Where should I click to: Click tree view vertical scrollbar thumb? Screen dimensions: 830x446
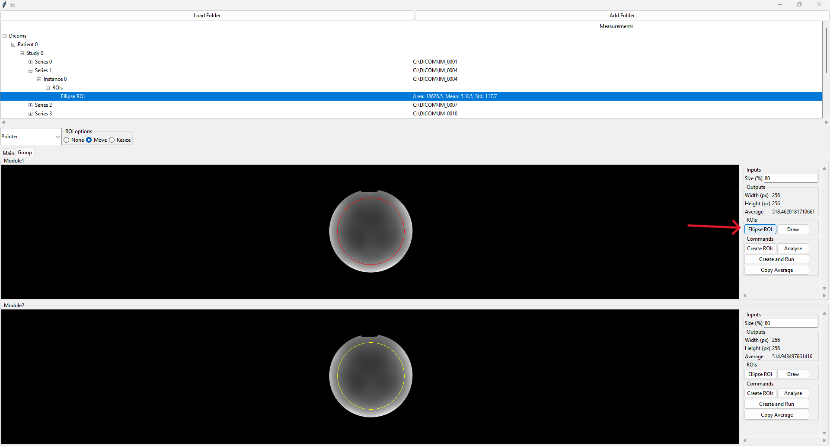pos(826,51)
